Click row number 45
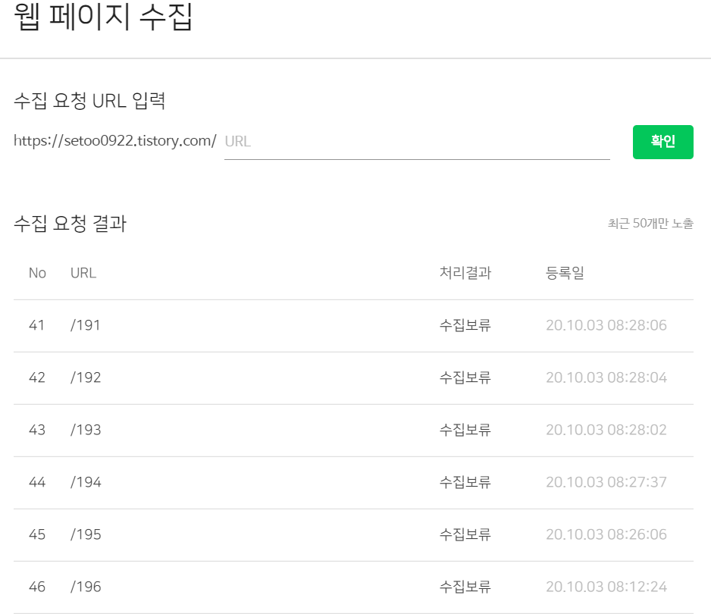Viewport: 711px width, 614px height. click(36, 534)
